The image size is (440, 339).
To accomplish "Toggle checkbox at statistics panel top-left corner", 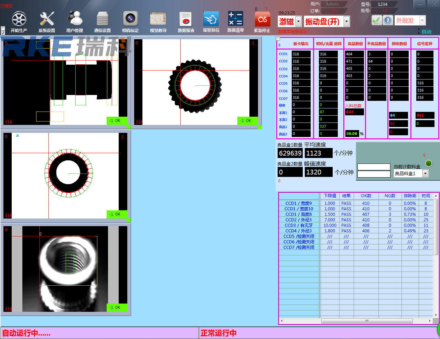I will point(278,39).
